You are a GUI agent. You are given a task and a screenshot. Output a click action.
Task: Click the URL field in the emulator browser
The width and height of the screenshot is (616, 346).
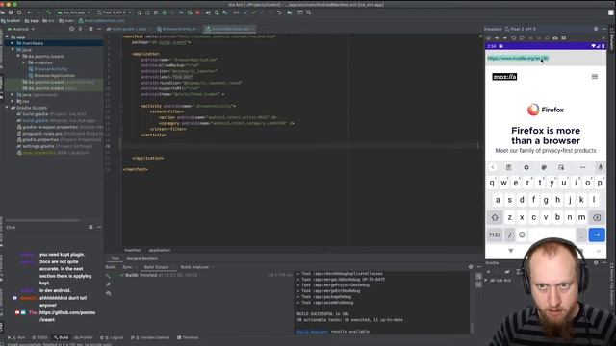pyautogui.click(x=546, y=58)
